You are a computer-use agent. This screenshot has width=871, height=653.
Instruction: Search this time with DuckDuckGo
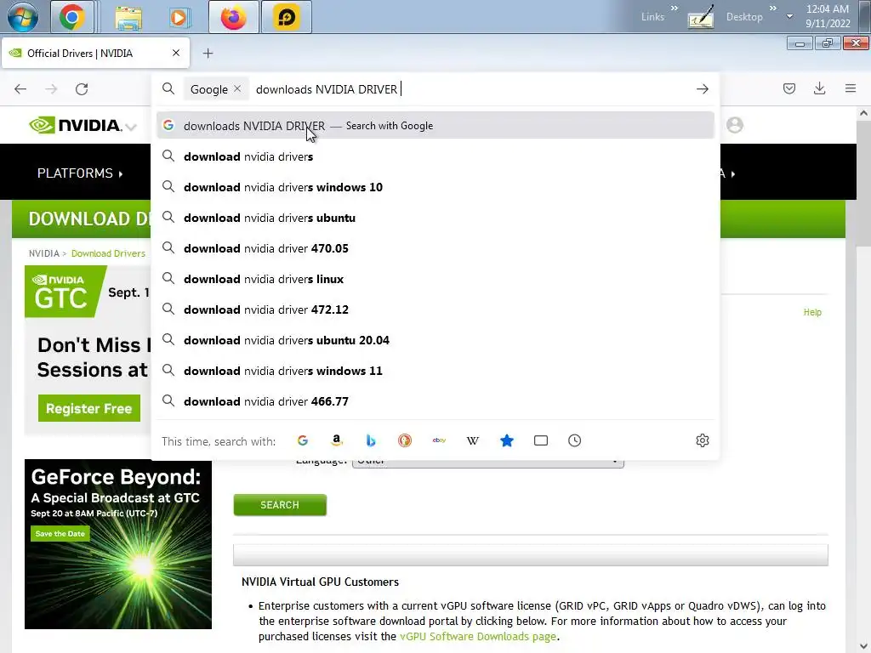[x=404, y=440]
